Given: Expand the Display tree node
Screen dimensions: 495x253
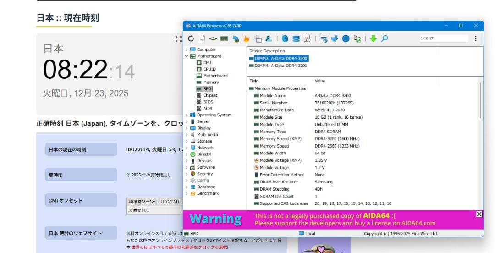Looking at the screenshot, I should click(x=187, y=128).
